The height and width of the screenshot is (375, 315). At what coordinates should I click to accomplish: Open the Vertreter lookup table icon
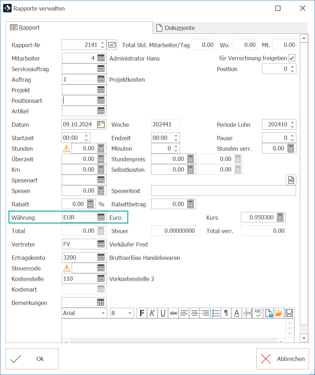101,244
